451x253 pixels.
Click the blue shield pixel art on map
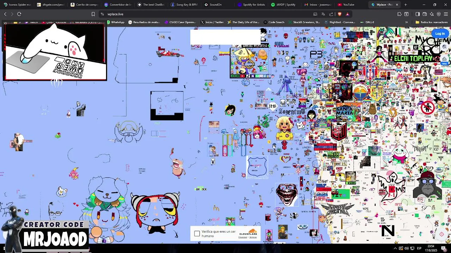click(257, 166)
